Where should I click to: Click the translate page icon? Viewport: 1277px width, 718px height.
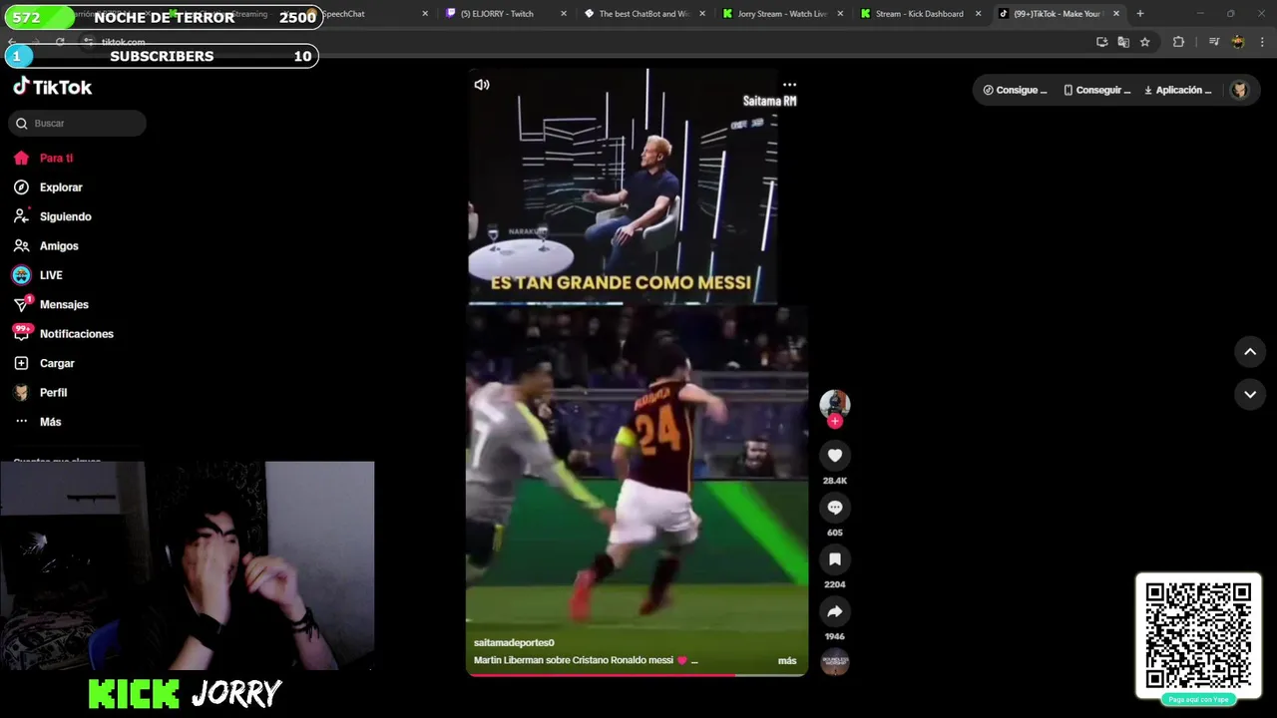1123,42
